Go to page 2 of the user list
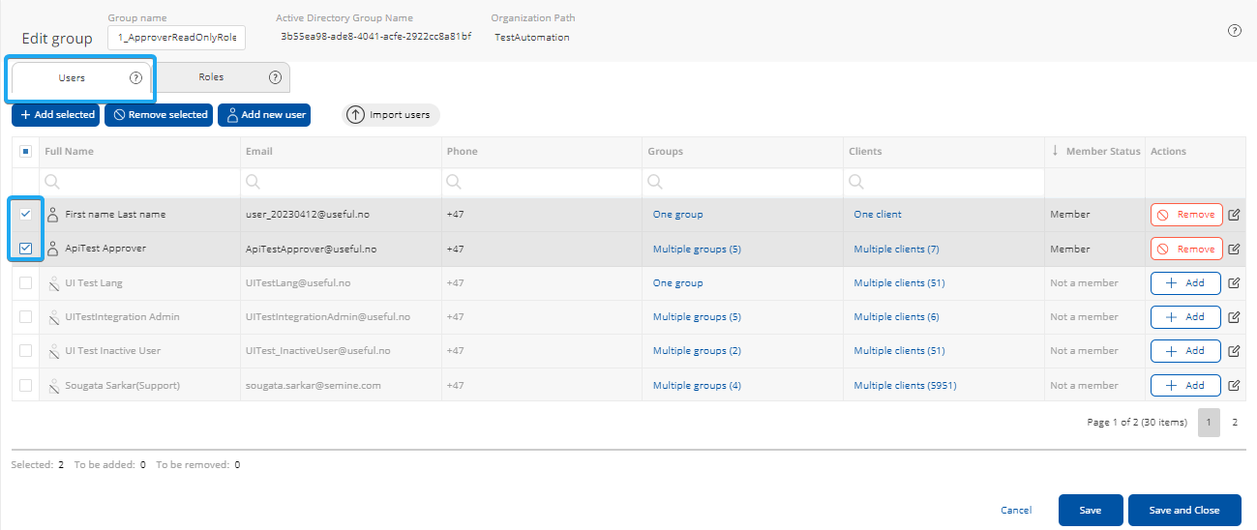Viewport: 1257px width, 530px height. (x=1234, y=423)
